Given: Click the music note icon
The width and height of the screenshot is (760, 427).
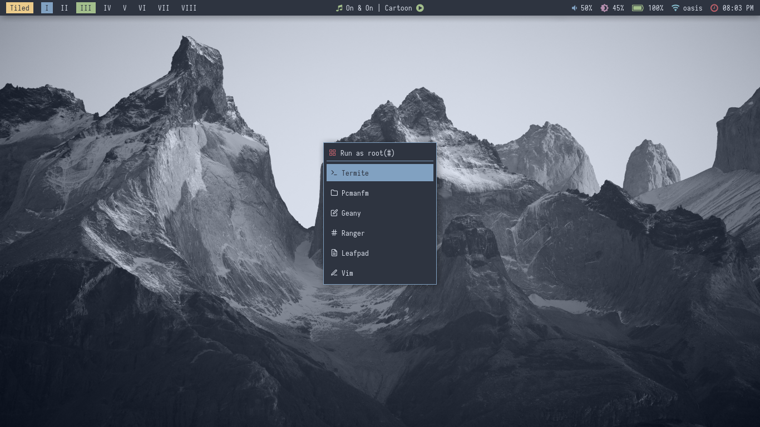Looking at the screenshot, I should 339,8.
